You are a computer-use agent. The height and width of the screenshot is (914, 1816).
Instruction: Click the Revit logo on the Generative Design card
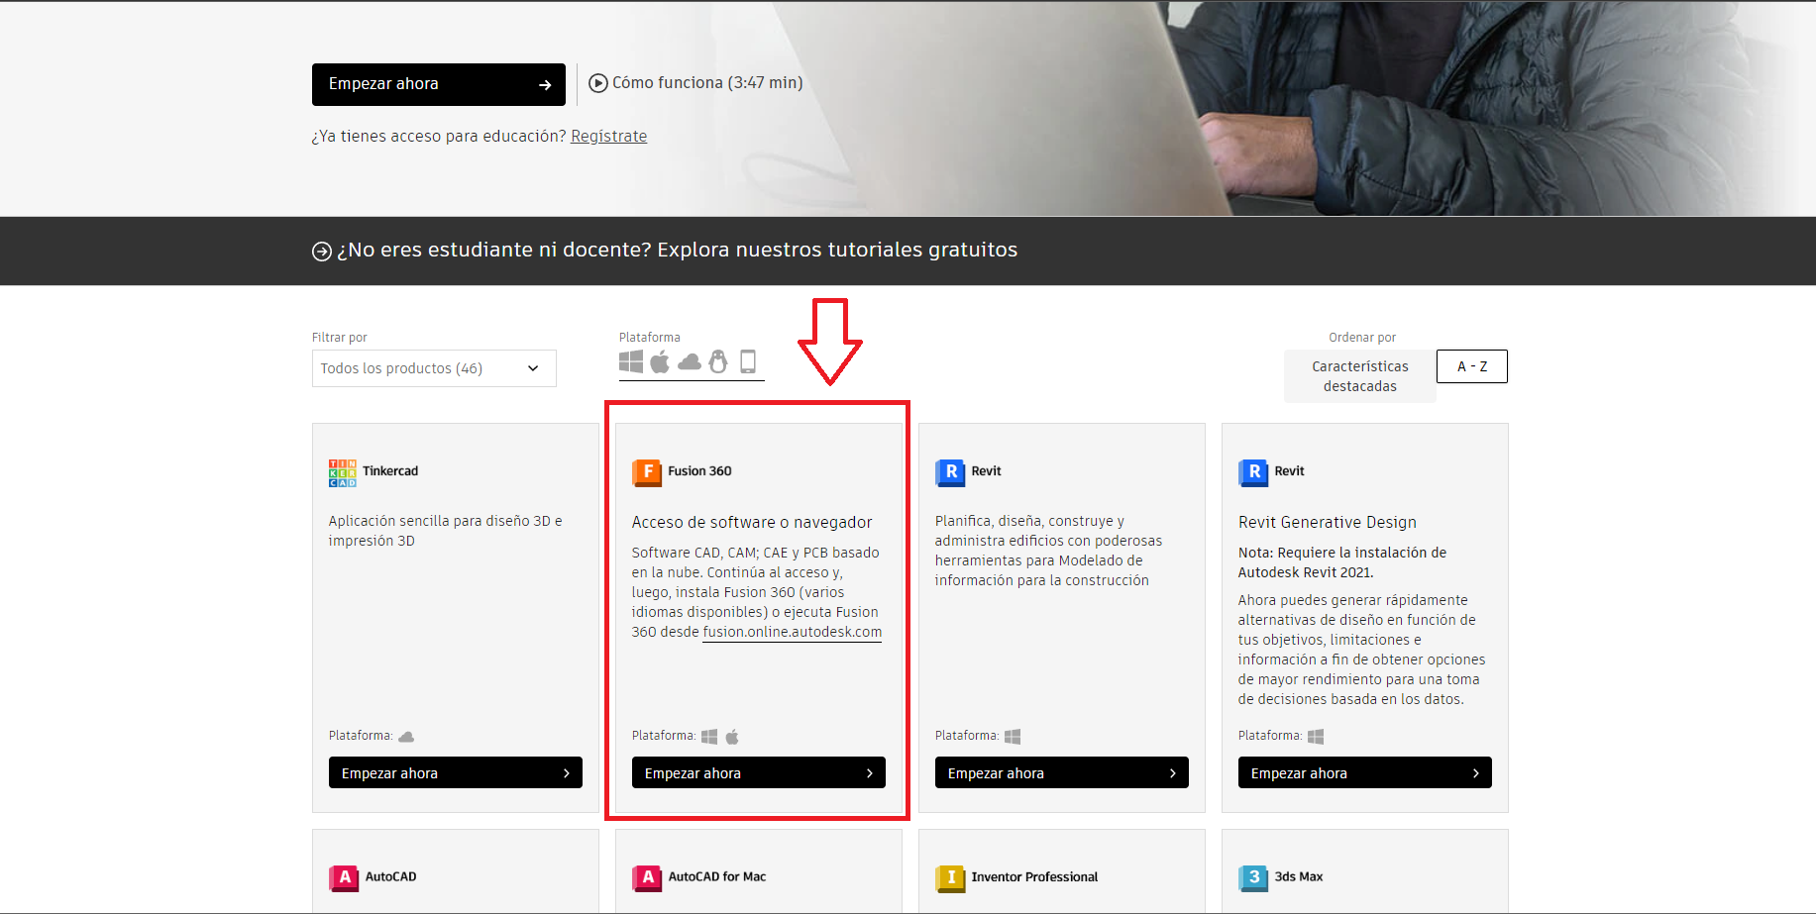(x=1253, y=472)
